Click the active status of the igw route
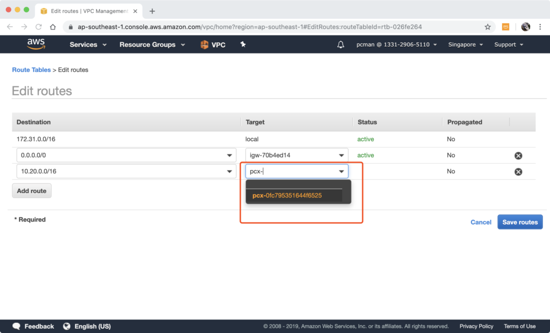 [365, 156]
